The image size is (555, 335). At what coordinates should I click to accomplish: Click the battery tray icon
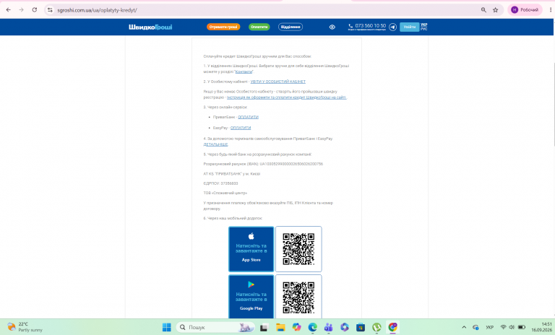click(x=521, y=327)
